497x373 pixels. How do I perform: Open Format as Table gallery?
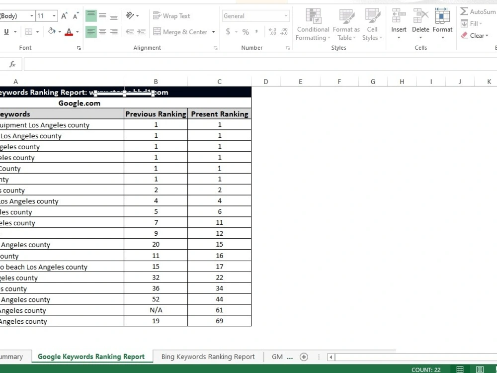click(x=346, y=25)
